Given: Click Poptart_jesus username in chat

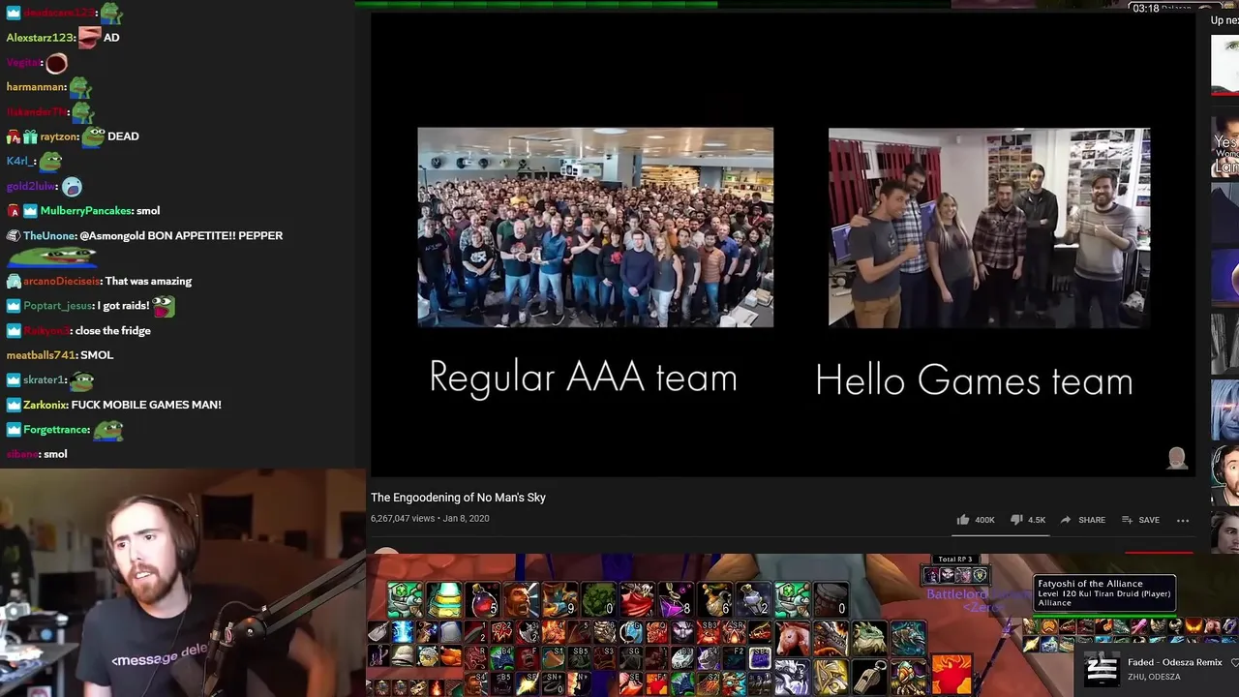Looking at the screenshot, I should [x=58, y=306].
